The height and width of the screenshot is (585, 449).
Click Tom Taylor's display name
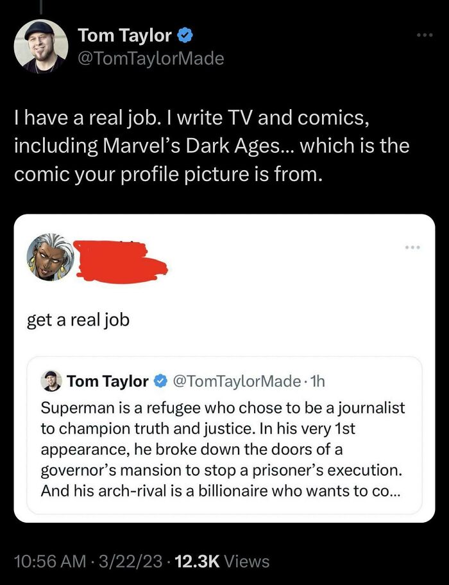[121, 36]
